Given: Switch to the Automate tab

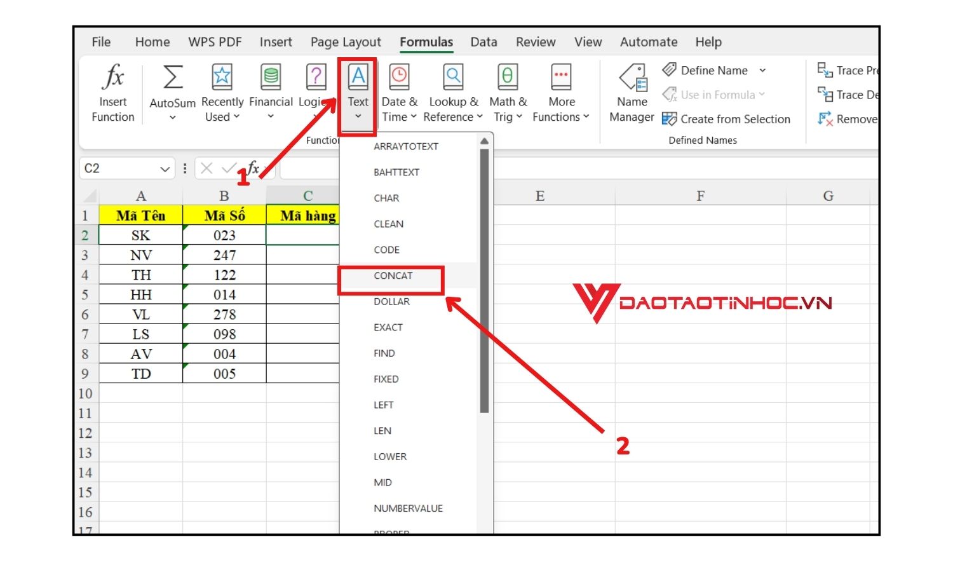Looking at the screenshot, I should coord(649,42).
